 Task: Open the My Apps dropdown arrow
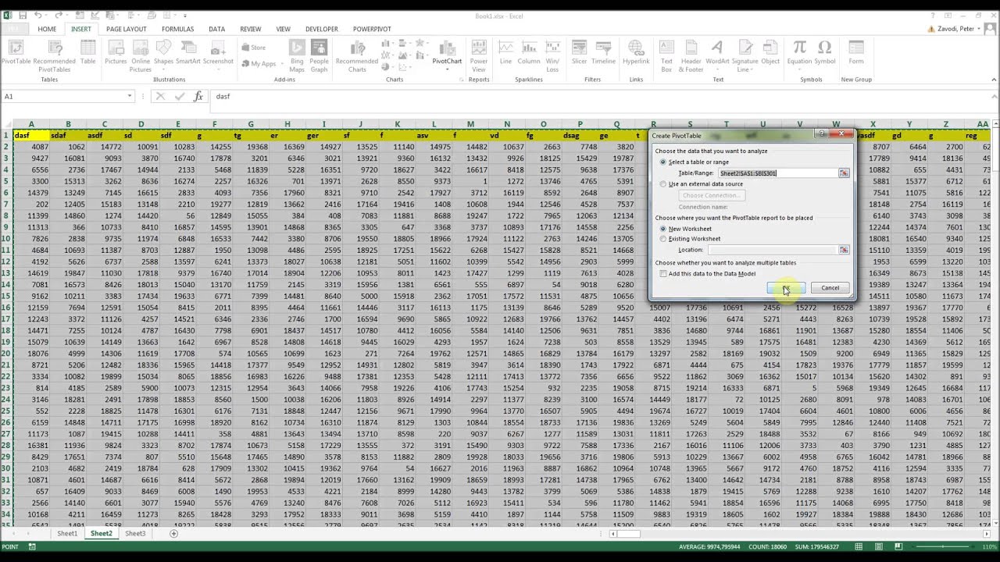pos(280,64)
